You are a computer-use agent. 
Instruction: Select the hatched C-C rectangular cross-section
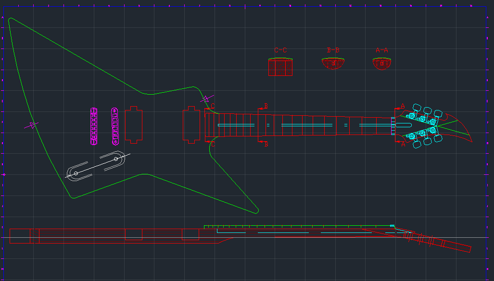tap(280, 67)
